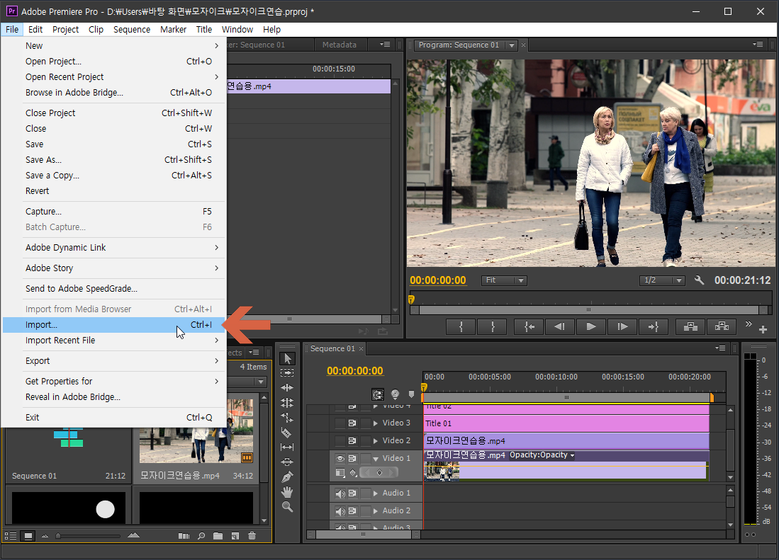Click Automate to Sequence icon in Project panel
779x560 pixels.
(184, 536)
